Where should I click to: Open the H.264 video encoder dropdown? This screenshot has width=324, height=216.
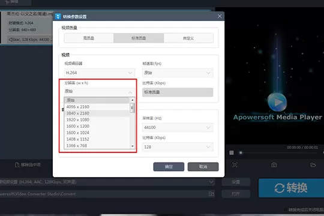[100, 73]
